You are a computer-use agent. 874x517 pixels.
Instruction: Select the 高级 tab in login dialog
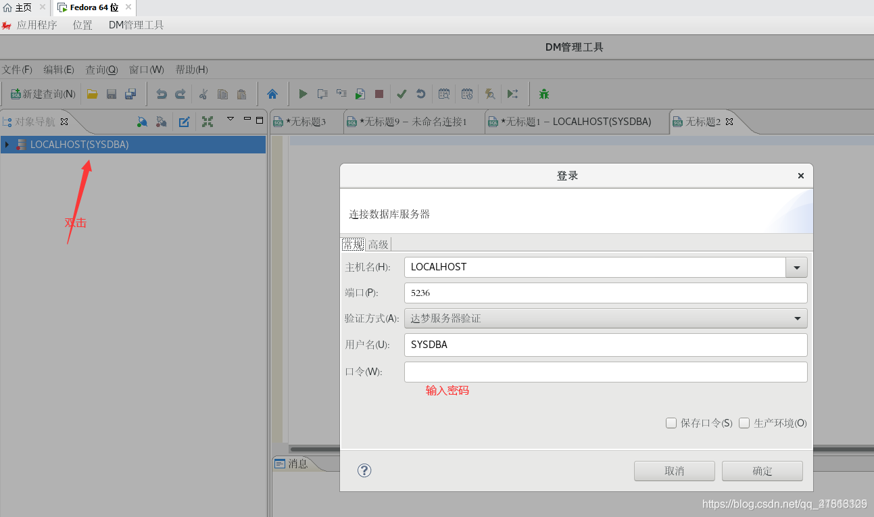tap(379, 244)
